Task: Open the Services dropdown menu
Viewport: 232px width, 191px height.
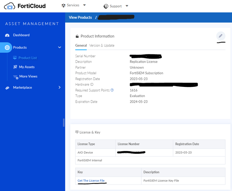Action: click(74, 5)
